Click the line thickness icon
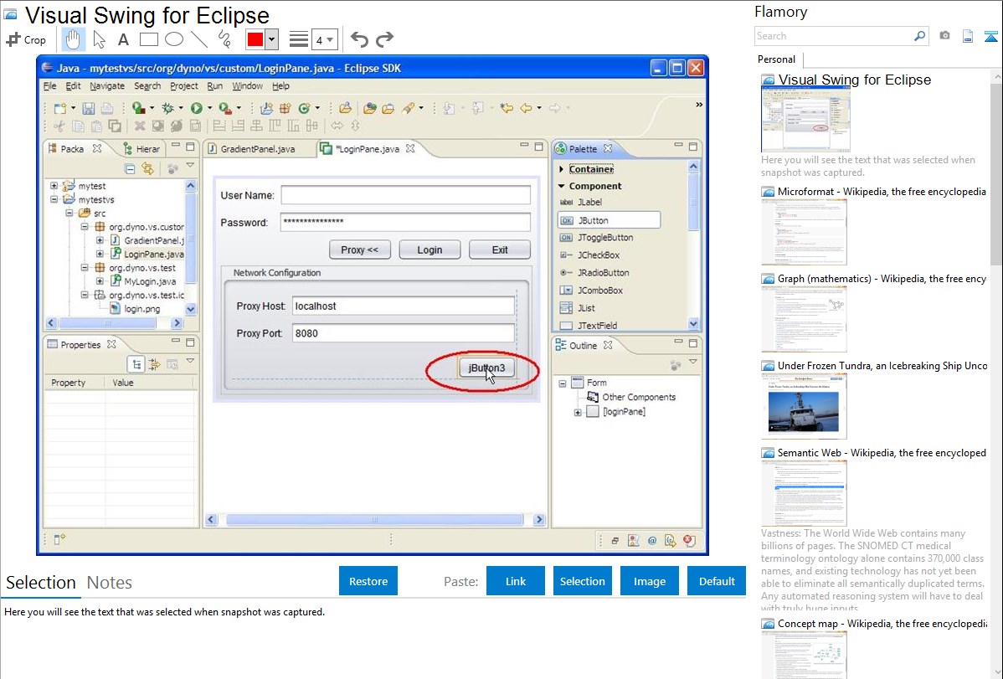The image size is (1003, 679). pos(299,39)
